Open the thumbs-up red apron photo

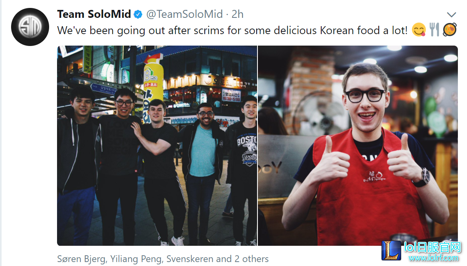pos(358,145)
